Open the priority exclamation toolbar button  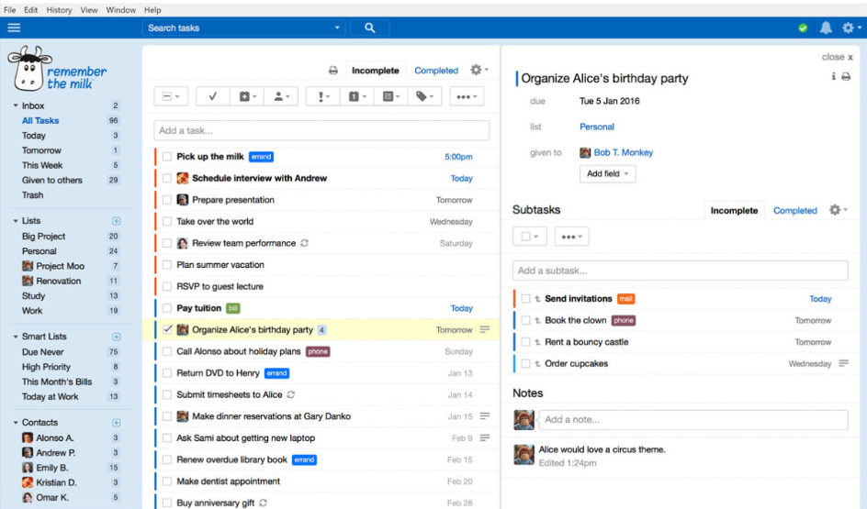322,96
